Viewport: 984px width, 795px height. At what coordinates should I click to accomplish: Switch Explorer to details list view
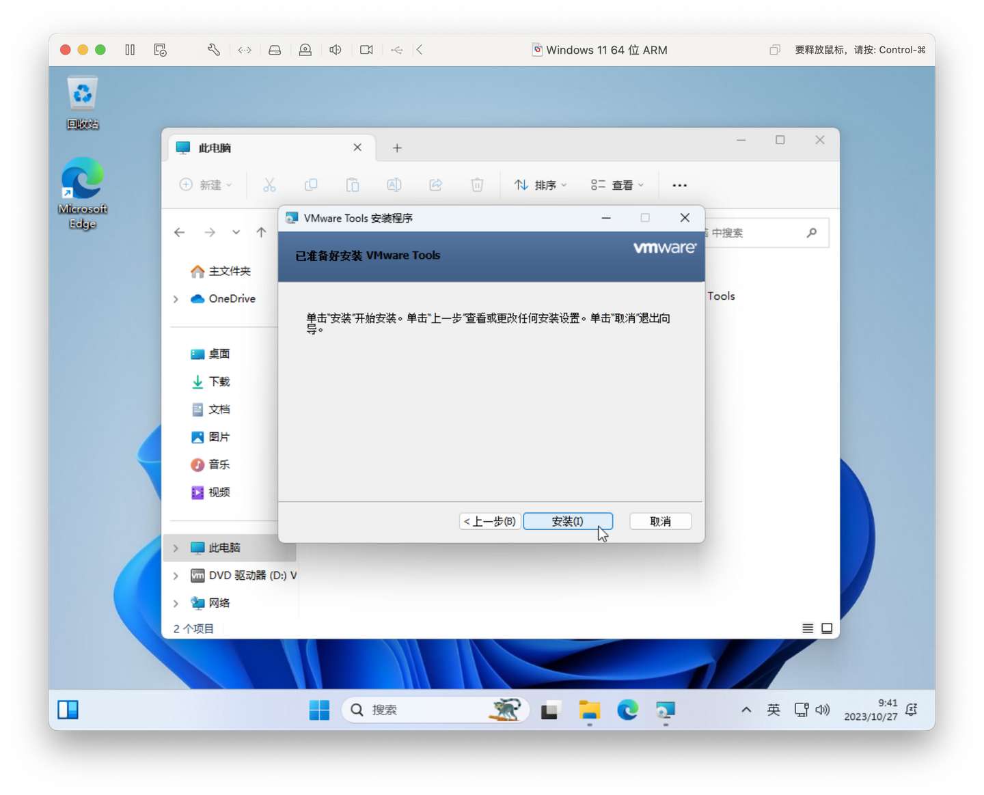click(x=808, y=628)
